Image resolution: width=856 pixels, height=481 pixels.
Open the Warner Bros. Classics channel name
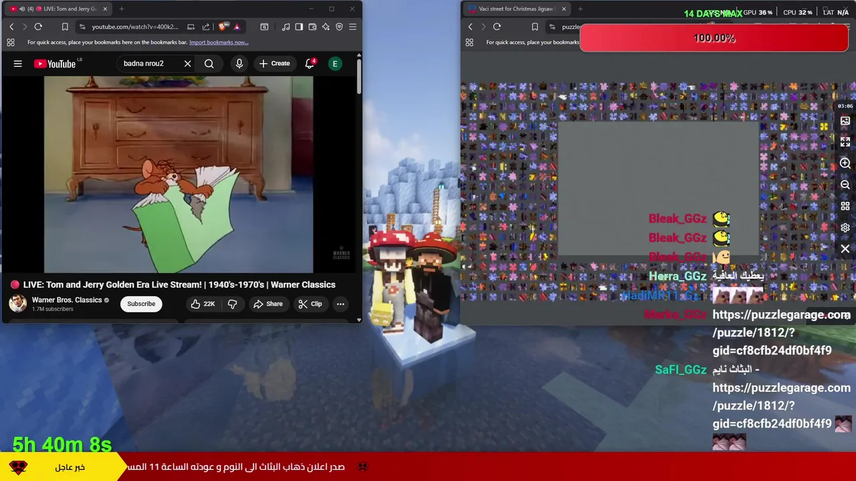point(67,300)
